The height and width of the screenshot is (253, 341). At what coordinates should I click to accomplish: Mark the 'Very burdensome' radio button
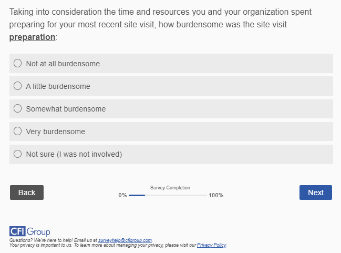17,131
